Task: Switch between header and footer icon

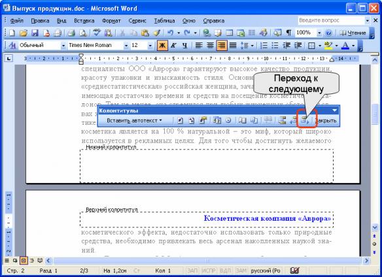Action: point(282,120)
